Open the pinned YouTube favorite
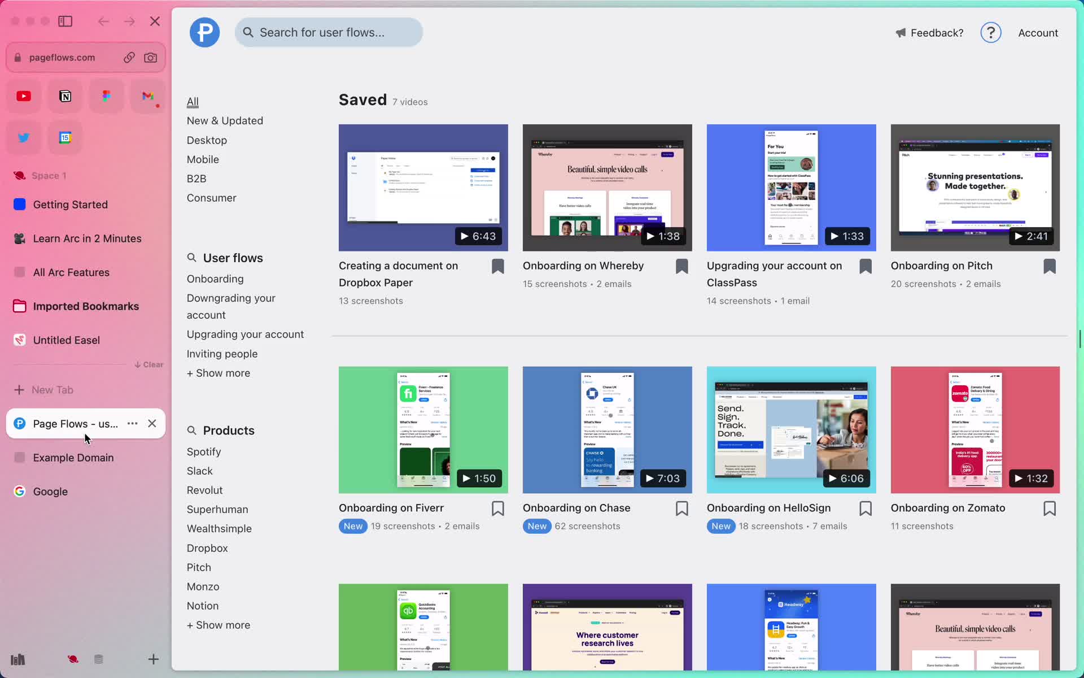This screenshot has height=678, width=1084. pyautogui.click(x=24, y=96)
